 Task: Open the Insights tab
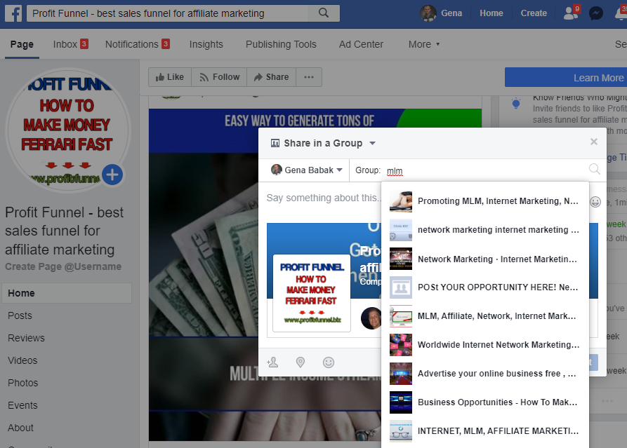tap(206, 44)
